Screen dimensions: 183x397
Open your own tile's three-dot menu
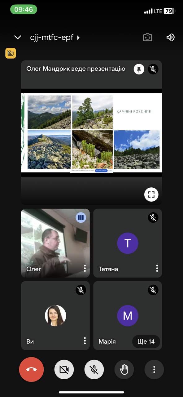click(85, 341)
